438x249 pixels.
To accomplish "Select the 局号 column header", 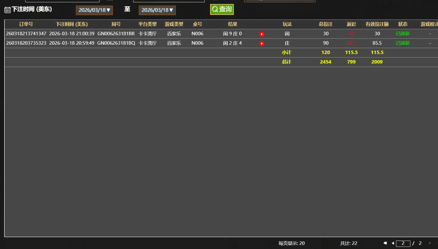I will point(116,24).
